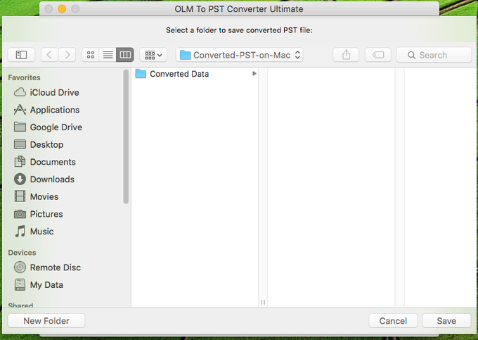The height and width of the screenshot is (340, 478).
Task: Click the Edit Tags toolbar button
Action: (x=378, y=55)
